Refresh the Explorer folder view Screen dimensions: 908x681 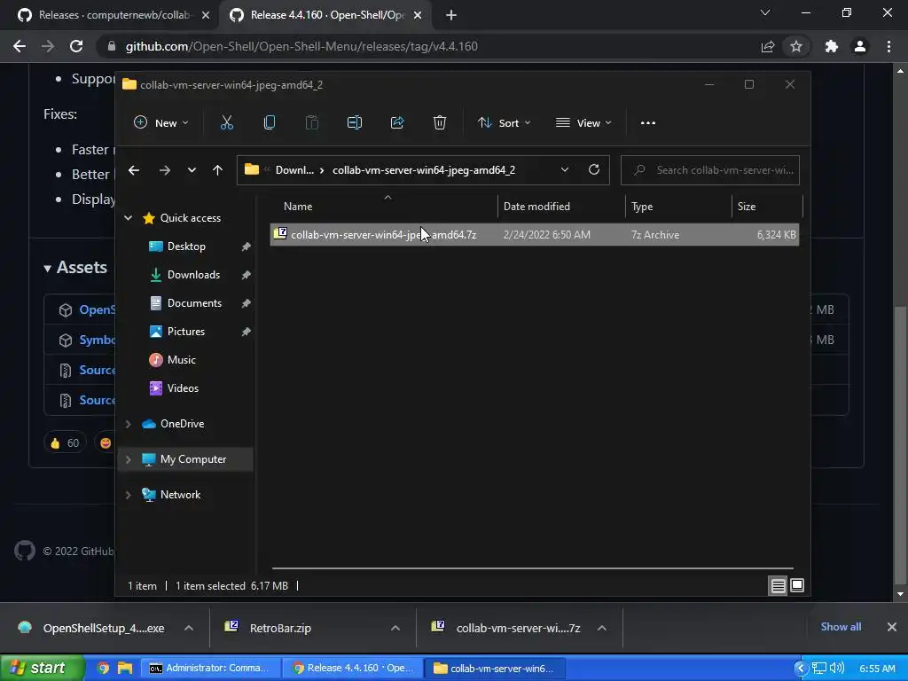[x=593, y=169]
